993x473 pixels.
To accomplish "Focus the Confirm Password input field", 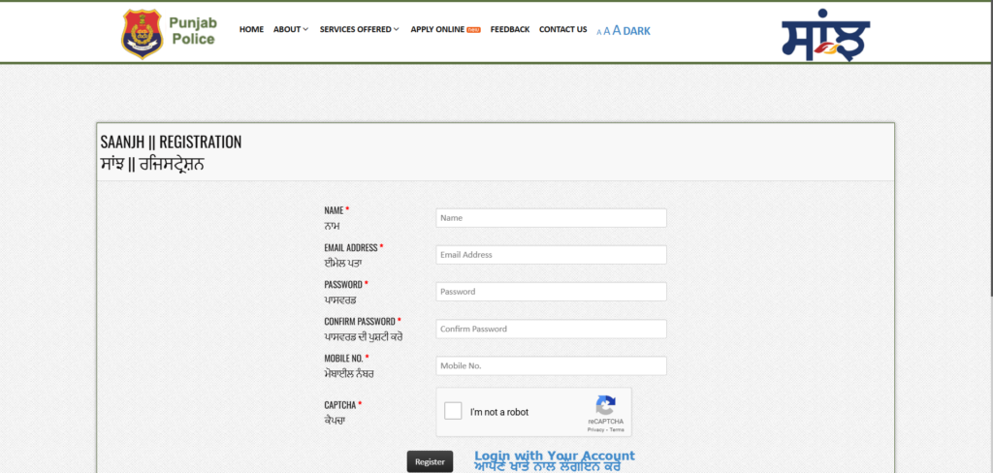I will click(x=551, y=329).
